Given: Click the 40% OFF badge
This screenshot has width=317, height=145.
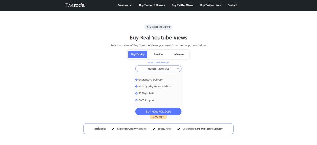Looking at the screenshot, I should point(158,117).
